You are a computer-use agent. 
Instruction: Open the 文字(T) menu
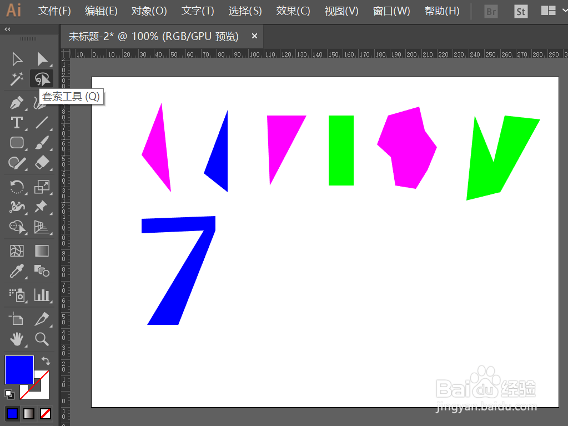[198, 11]
